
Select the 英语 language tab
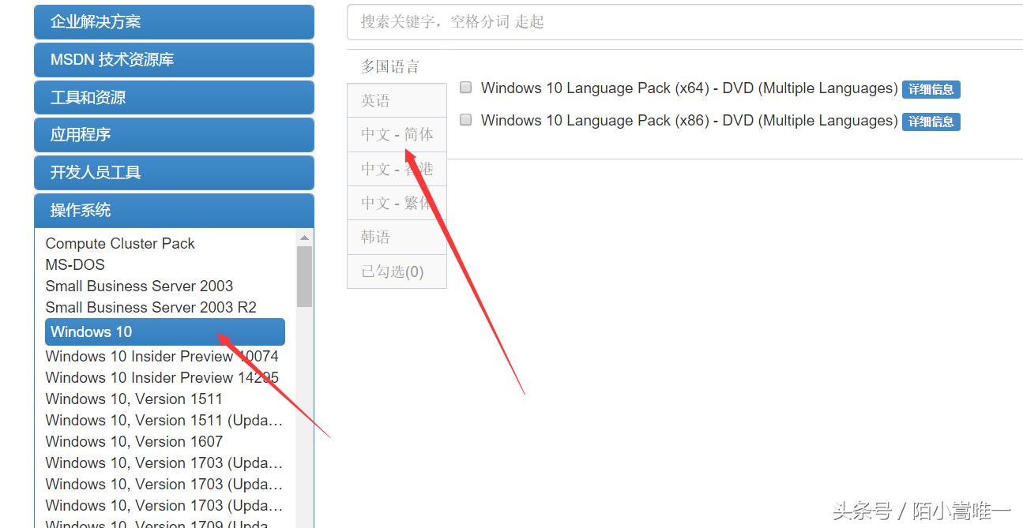(397, 100)
